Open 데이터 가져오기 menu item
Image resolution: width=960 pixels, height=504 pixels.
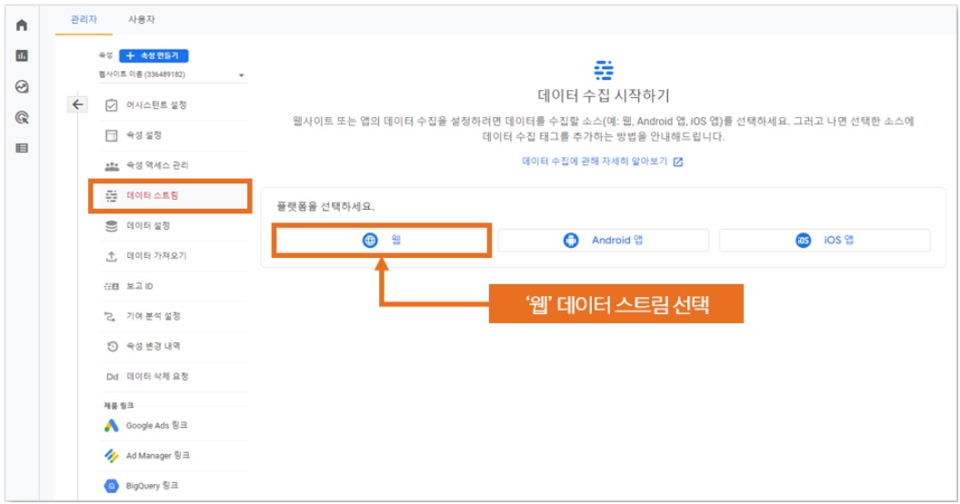coord(174,256)
